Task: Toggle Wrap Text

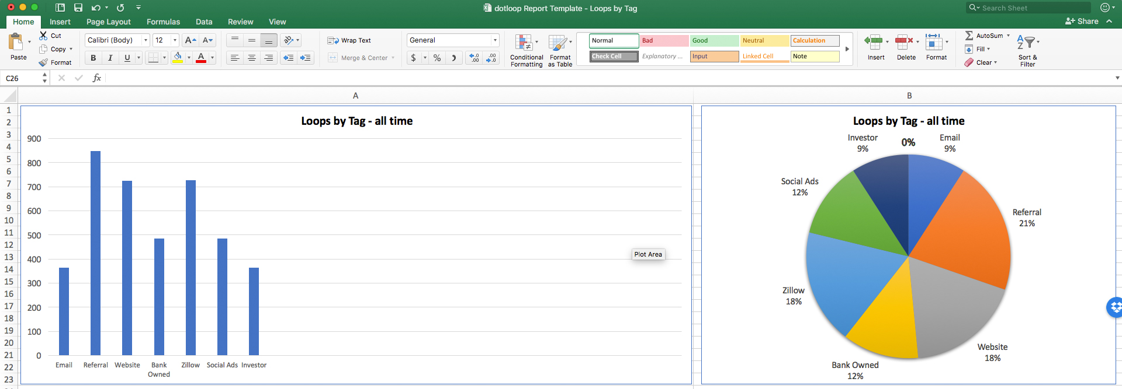Action: [x=349, y=40]
